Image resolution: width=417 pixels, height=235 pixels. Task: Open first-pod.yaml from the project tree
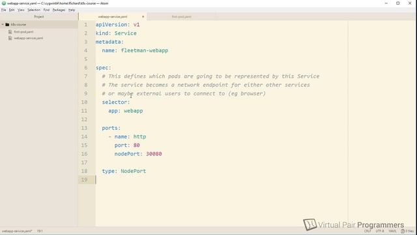(23, 32)
